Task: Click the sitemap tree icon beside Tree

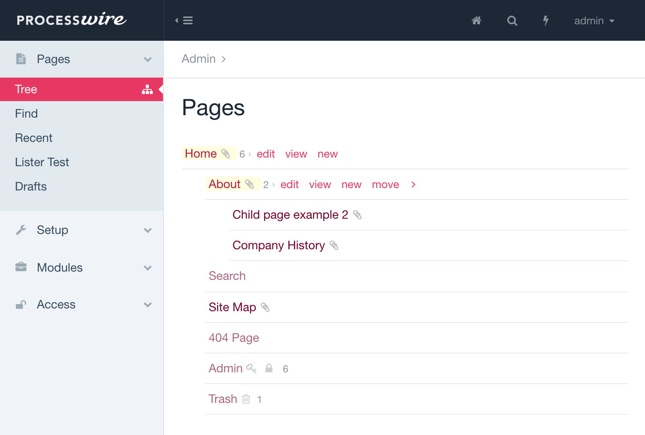Action: pos(147,90)
